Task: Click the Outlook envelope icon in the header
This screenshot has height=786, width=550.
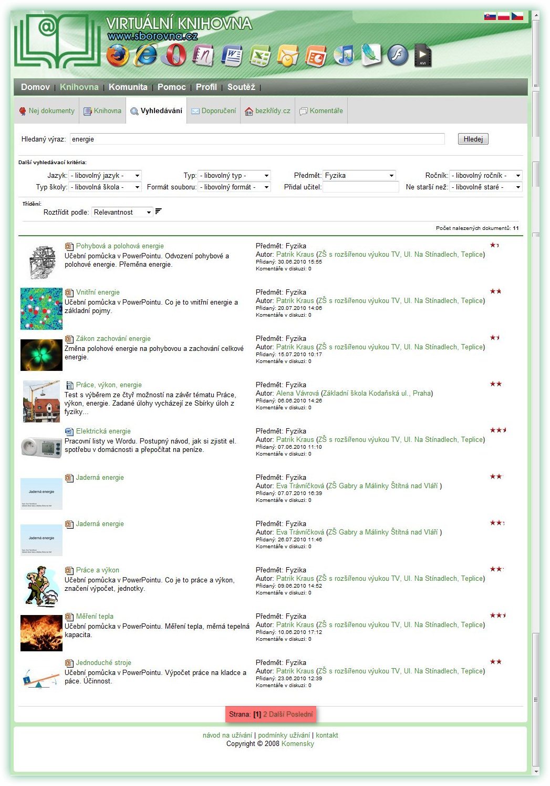Action: coord(288,55)
